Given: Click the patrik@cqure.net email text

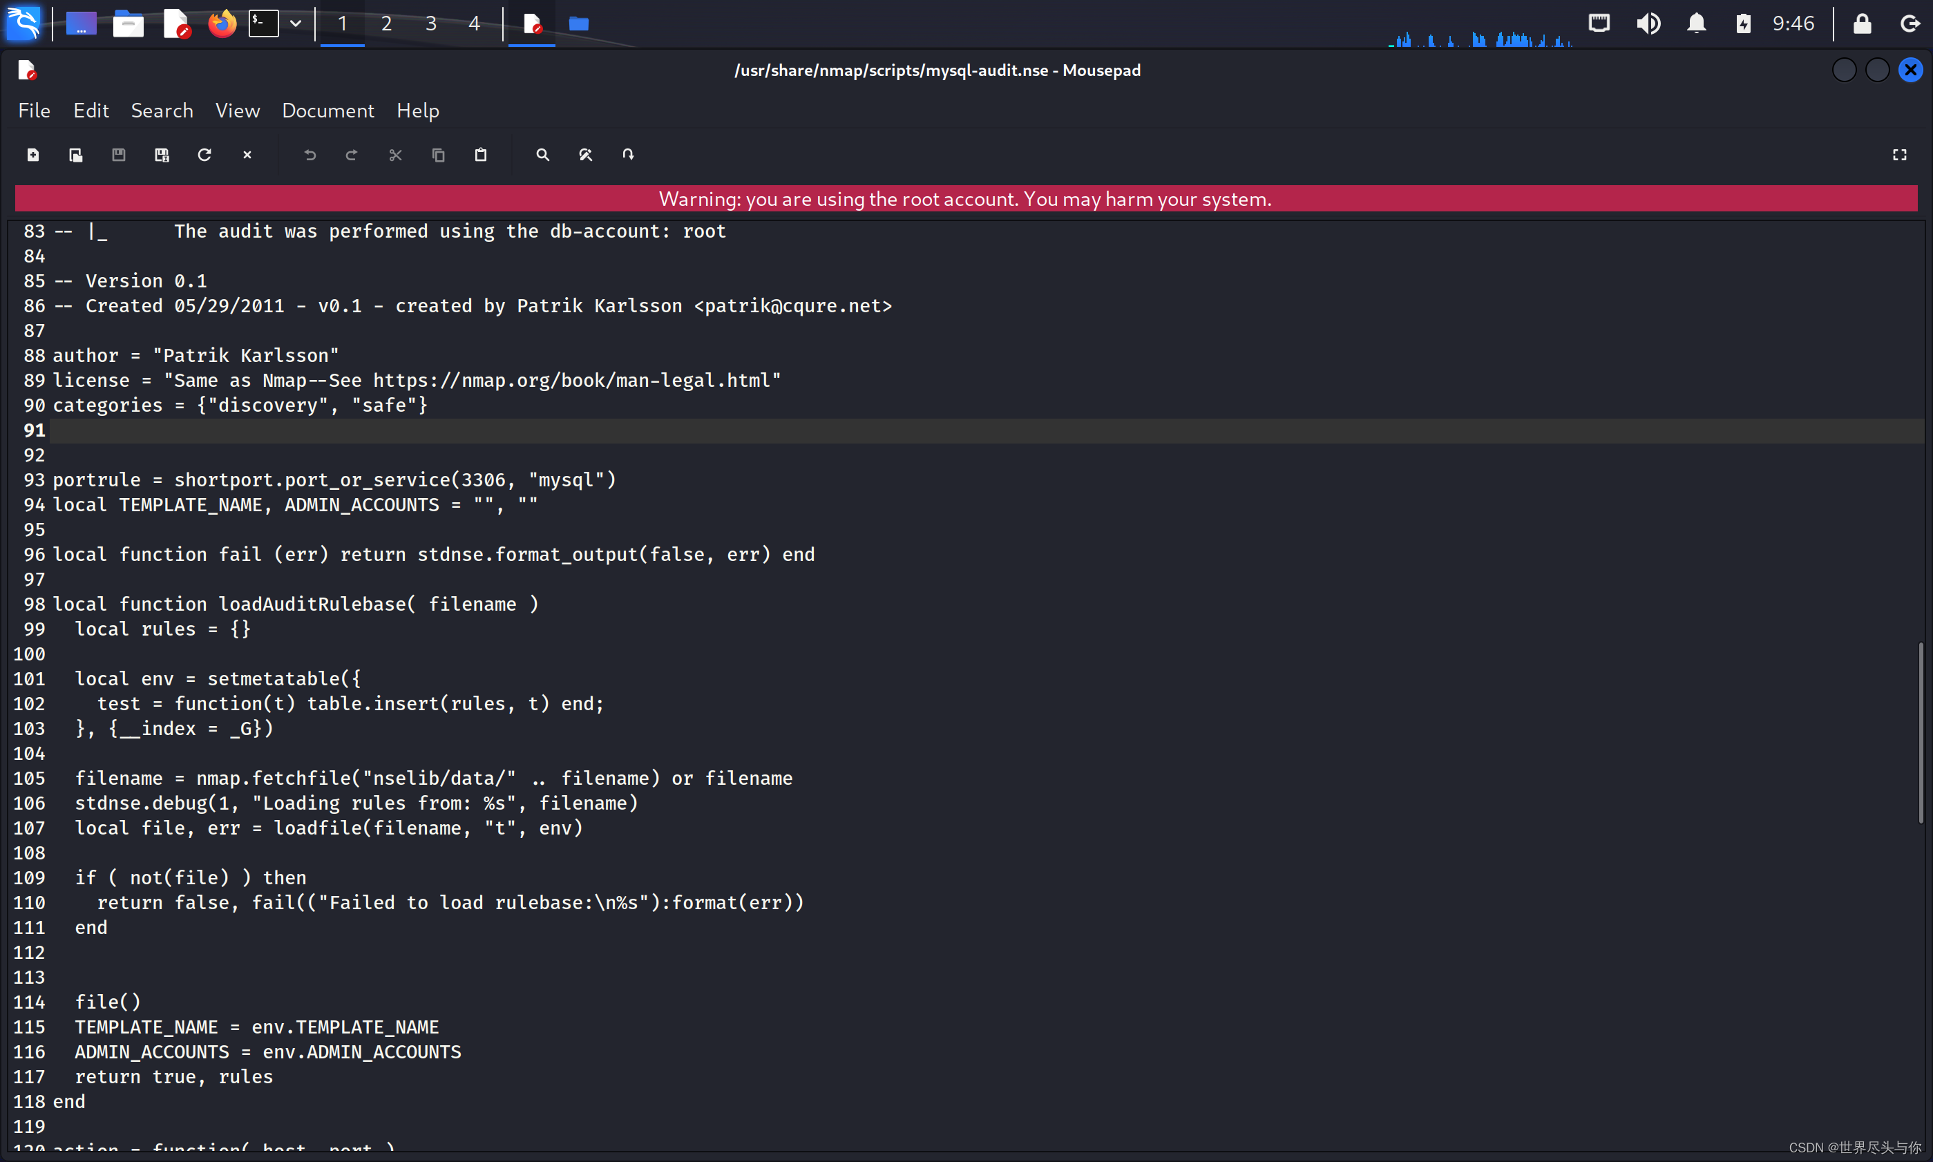Looking at the screenshot, I should 793,305.
